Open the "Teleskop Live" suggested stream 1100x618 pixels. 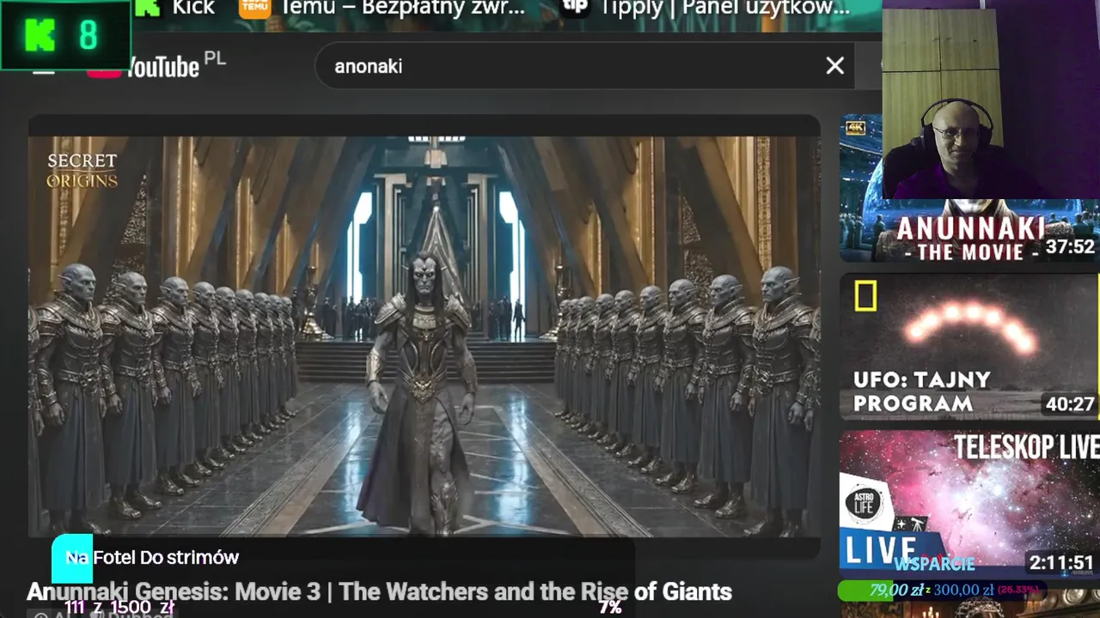point(969,503)
